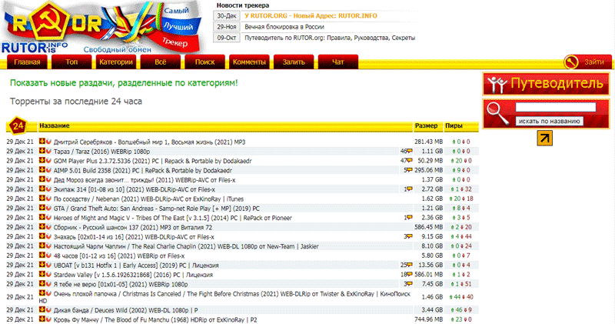Click the magnet icon for Stardew Valley
Image resolution: width=615 pixels, height=324 pixels.
[x=47, y=273]
